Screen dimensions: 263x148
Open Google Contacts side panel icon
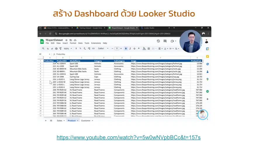[x=207, y=72]
